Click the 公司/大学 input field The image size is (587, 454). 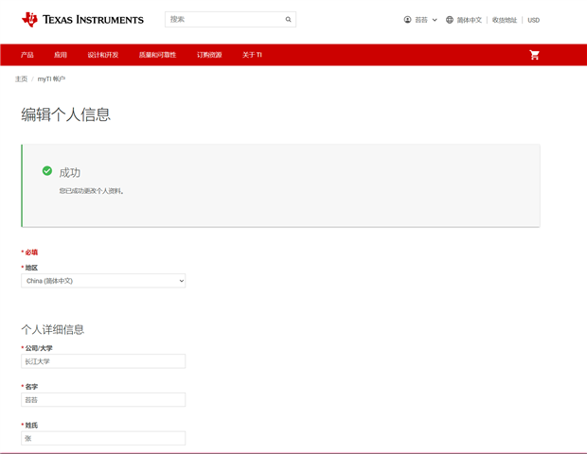pyautogui.click(x=103, y=361)
